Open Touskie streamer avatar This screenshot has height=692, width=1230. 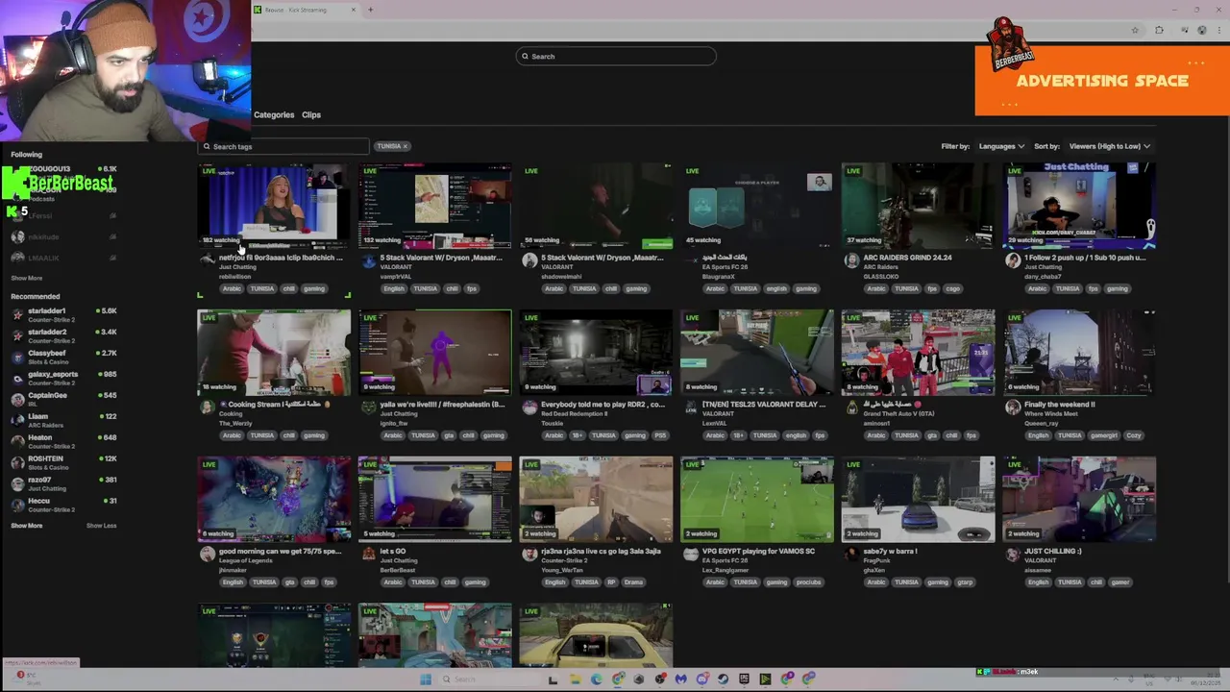(529, 408)
